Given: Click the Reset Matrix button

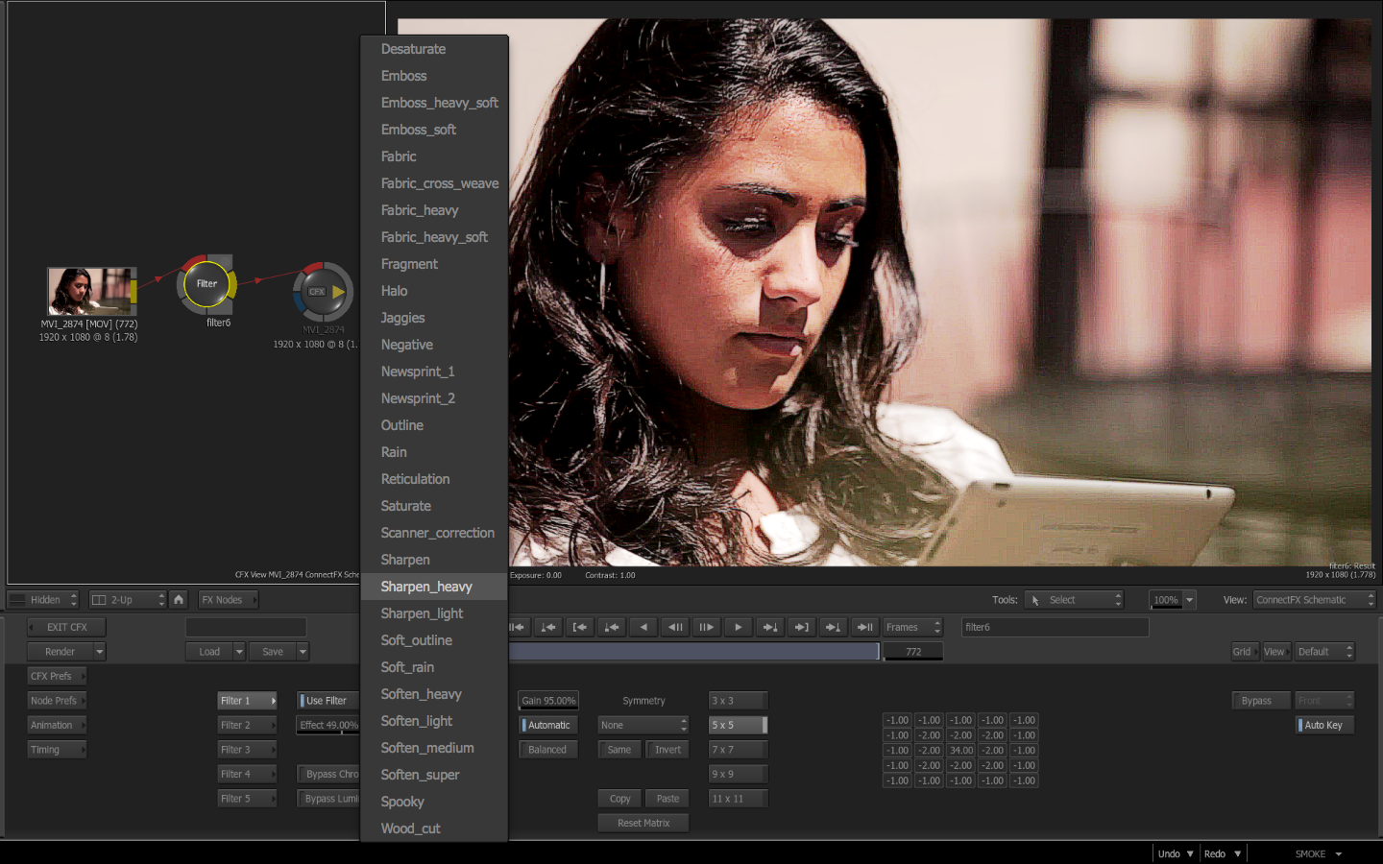Looking at the screenshot, I should [x=643, y=824].
